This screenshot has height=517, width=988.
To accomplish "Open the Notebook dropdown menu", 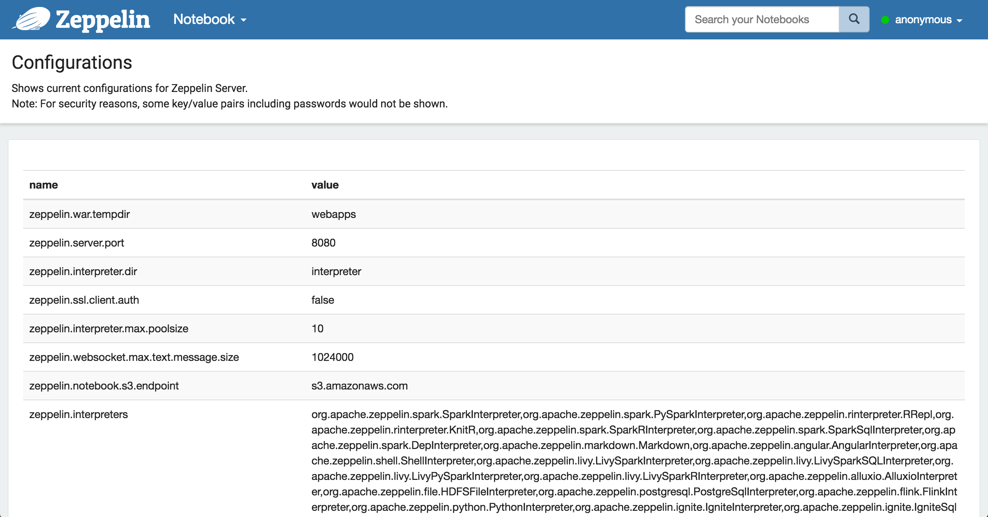I will [210, 19].
